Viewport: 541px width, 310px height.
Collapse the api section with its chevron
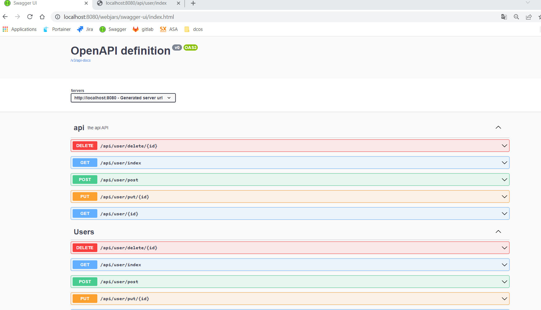coord(498,127)
